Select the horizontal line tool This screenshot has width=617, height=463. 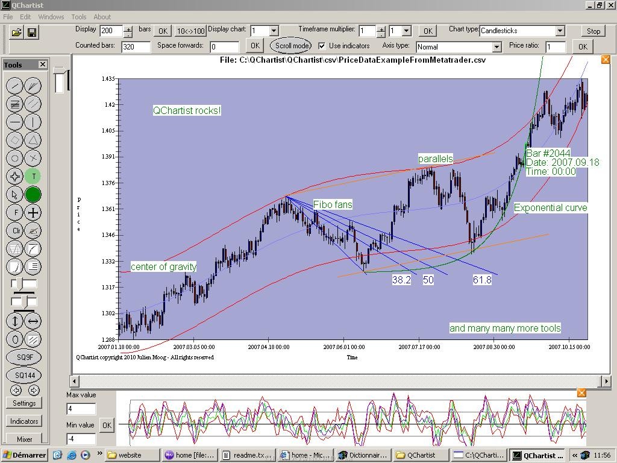coord(15,122)
